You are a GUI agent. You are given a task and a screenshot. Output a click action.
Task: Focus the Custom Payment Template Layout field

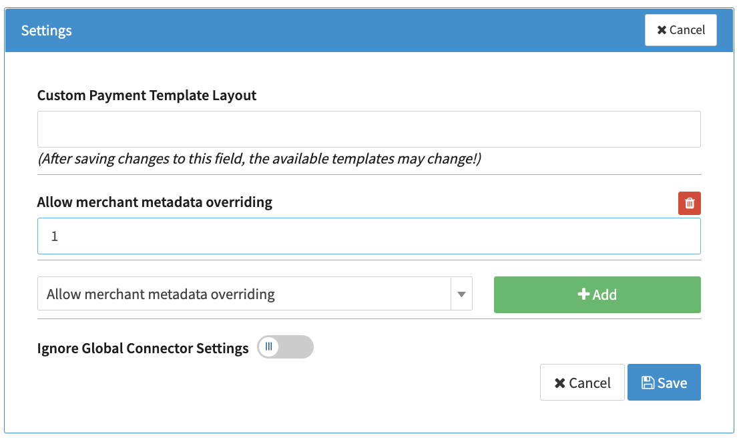pyautogui.click(x=368, y=129)
